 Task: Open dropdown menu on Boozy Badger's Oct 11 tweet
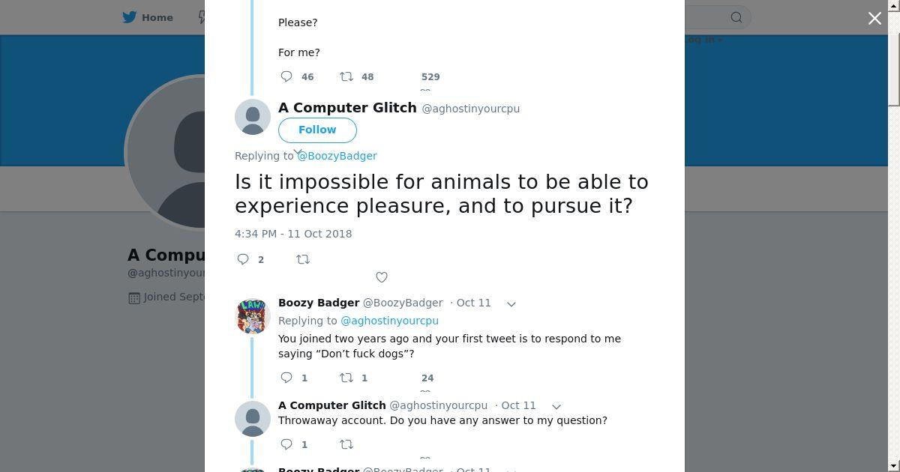[x=511, y=303]
